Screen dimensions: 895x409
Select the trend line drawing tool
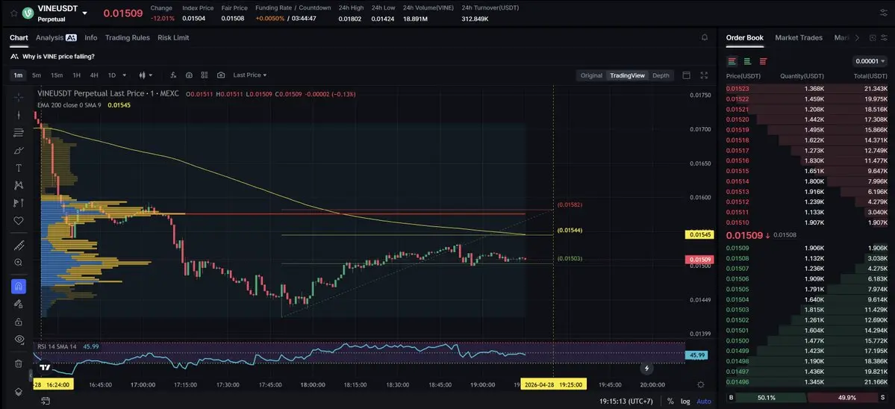pyautogui.click(x=18, y=115)
